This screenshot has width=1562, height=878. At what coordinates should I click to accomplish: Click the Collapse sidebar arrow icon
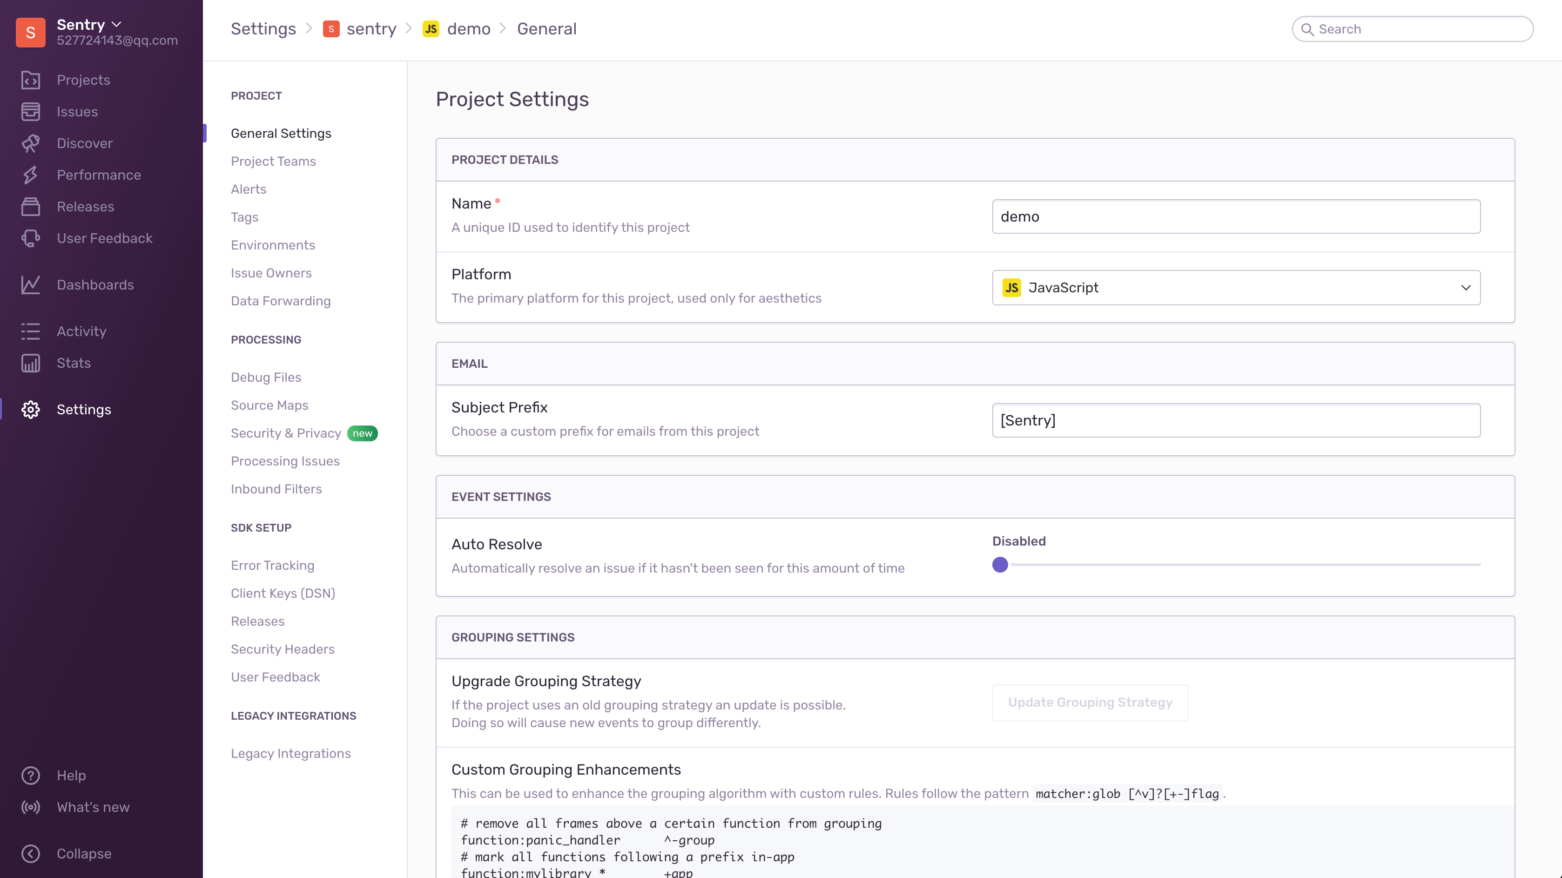tap(30, 853)
